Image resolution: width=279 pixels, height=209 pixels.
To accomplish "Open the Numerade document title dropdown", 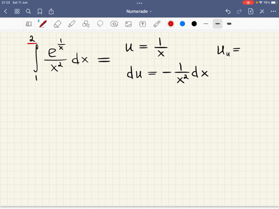I will (x=139, y=12).
